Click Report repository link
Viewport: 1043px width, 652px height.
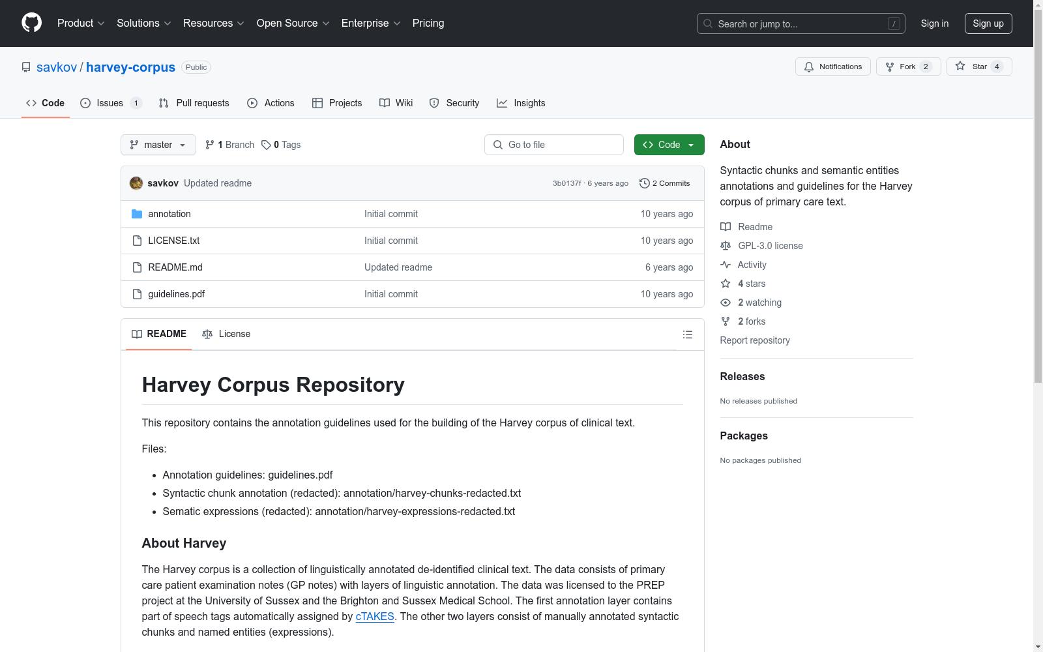coord(755,340)
